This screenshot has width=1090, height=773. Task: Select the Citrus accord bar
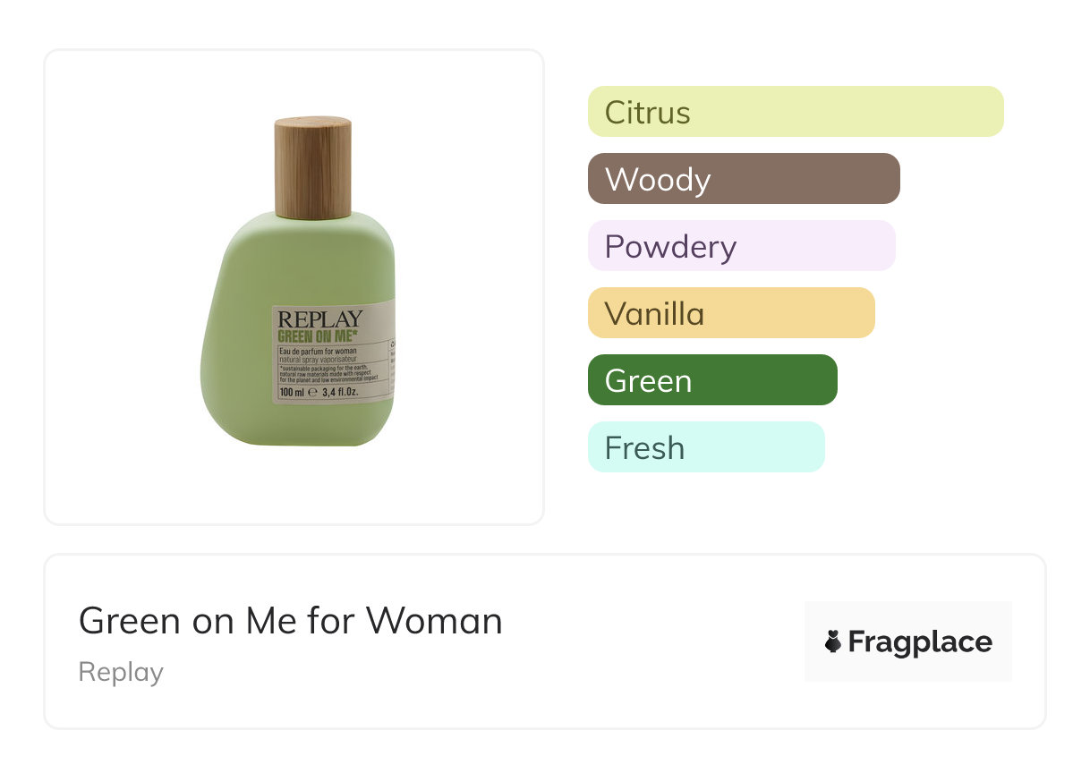(x=795, y=112)
